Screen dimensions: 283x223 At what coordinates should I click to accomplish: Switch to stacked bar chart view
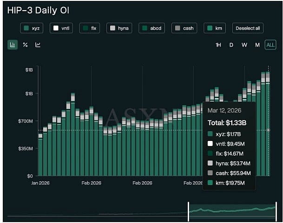click(13, 45)
